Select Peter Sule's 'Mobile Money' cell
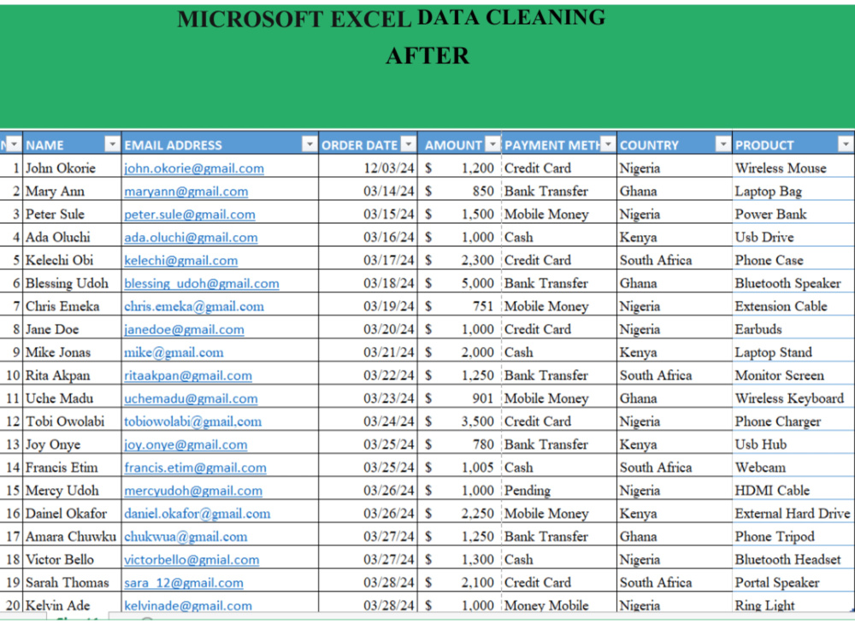 [x=559, y=214]
